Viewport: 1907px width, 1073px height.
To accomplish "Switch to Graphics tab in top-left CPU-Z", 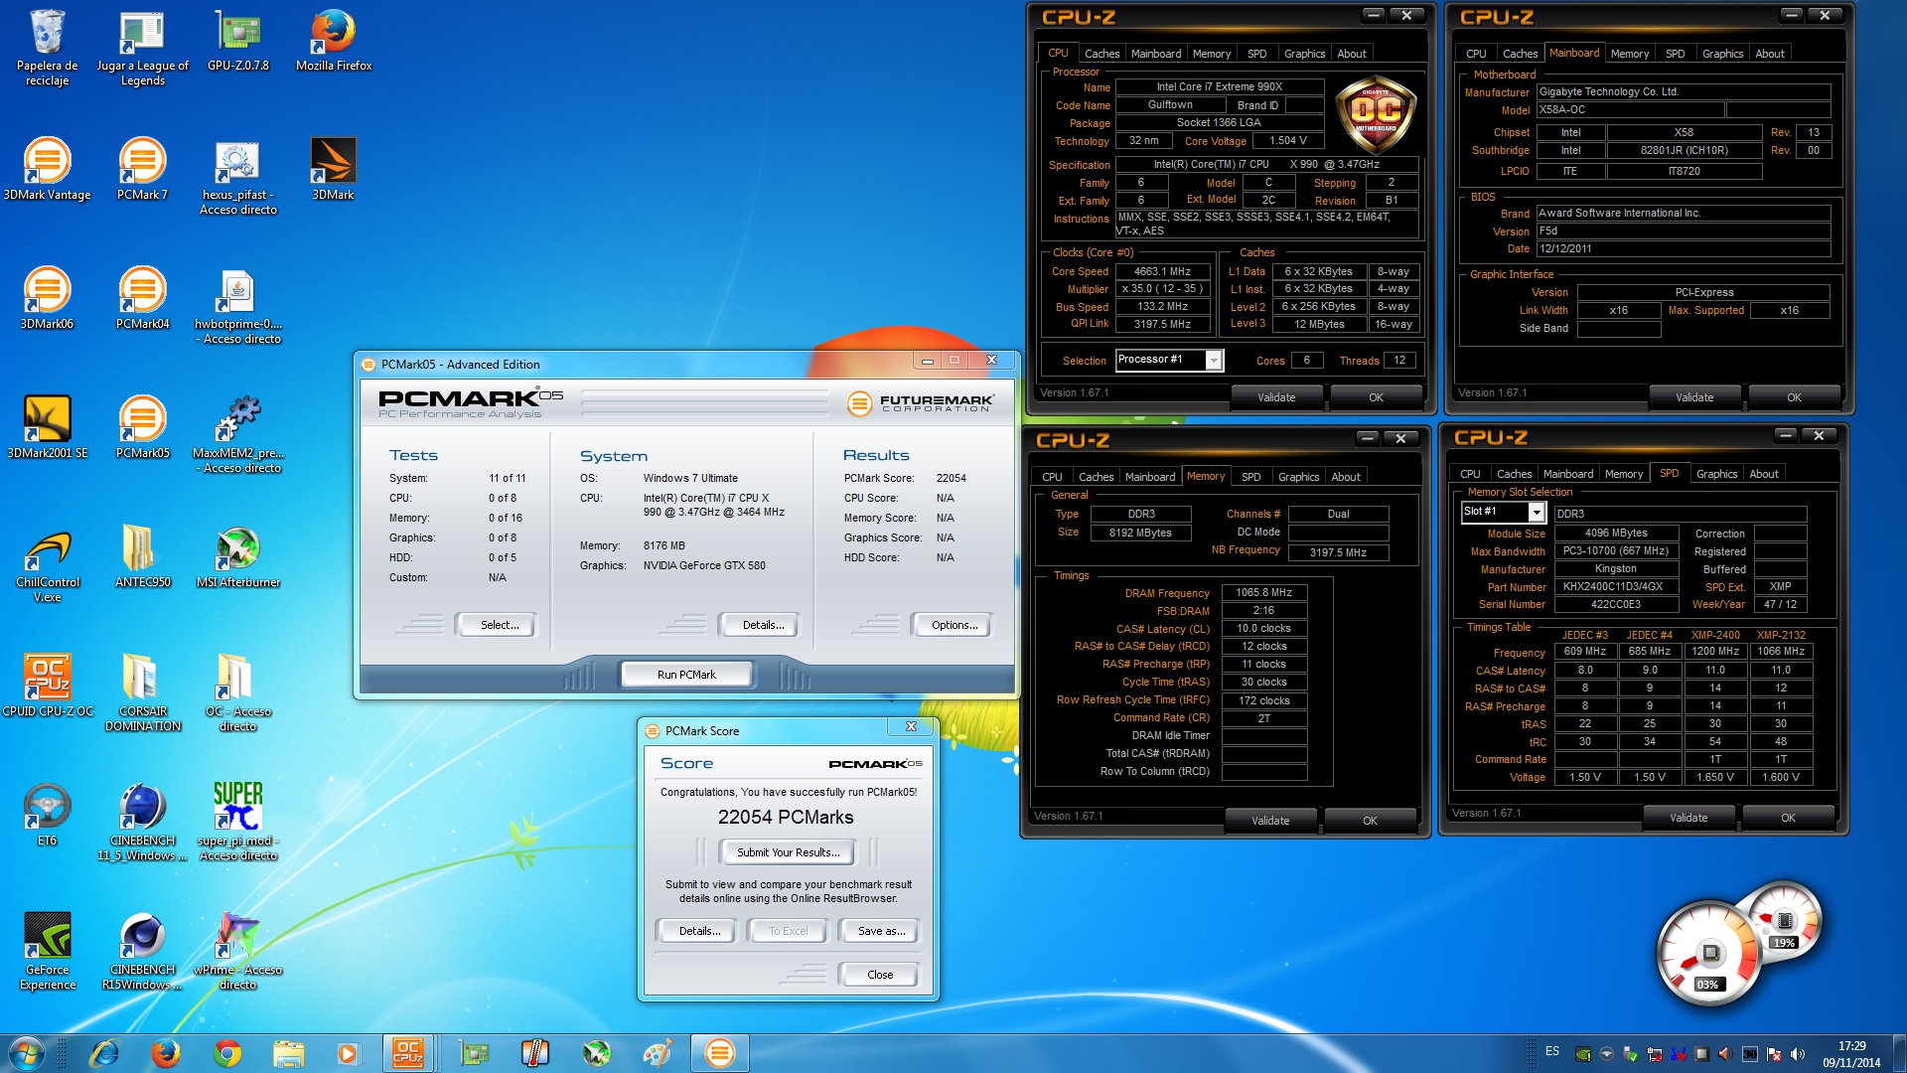I will pos(1304,54).
